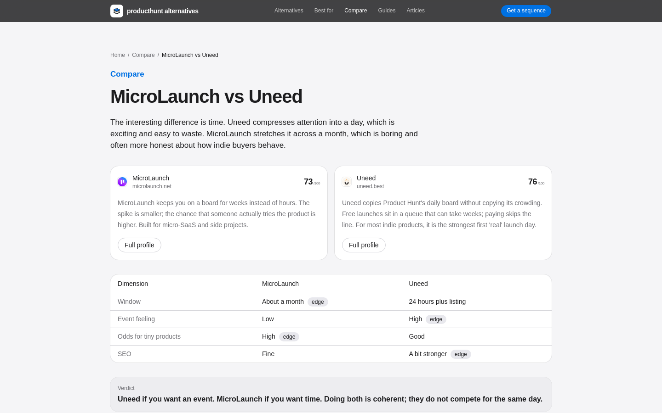The image size is (662, 413).
Task: Click the Uneed table column header
Action: (x=418, y=284)
